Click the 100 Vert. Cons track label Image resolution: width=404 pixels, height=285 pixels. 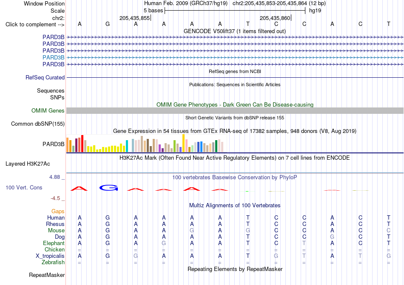24,187
